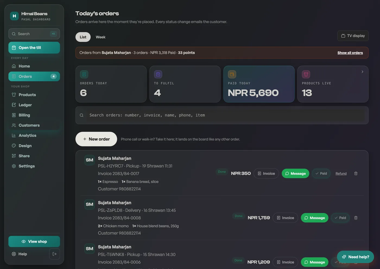Delete the NPR 1,759 order with trash icon
The width and height of the screenshot is (380, 269).
[x=356, y=218]
